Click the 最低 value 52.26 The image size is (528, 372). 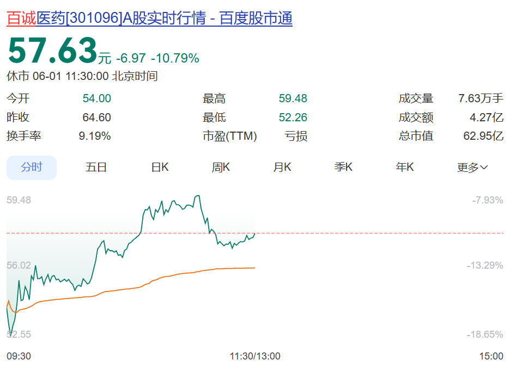click(293, 117)
